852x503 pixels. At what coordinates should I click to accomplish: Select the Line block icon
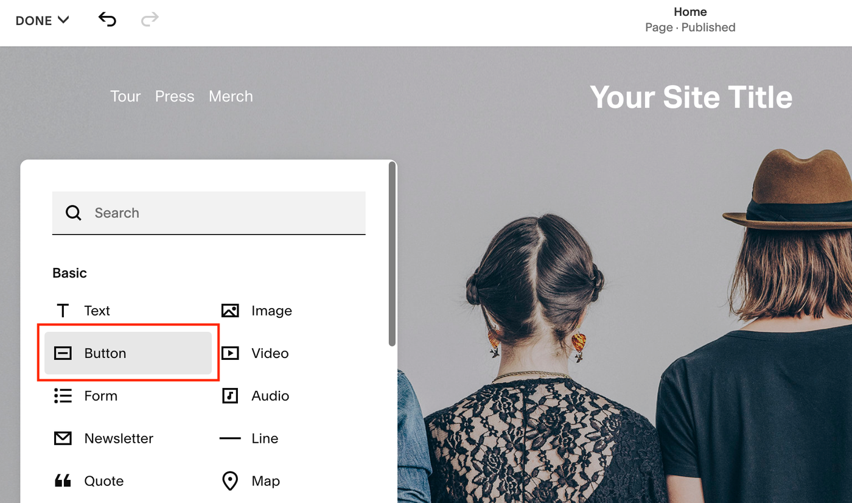(x=230, y=438)
